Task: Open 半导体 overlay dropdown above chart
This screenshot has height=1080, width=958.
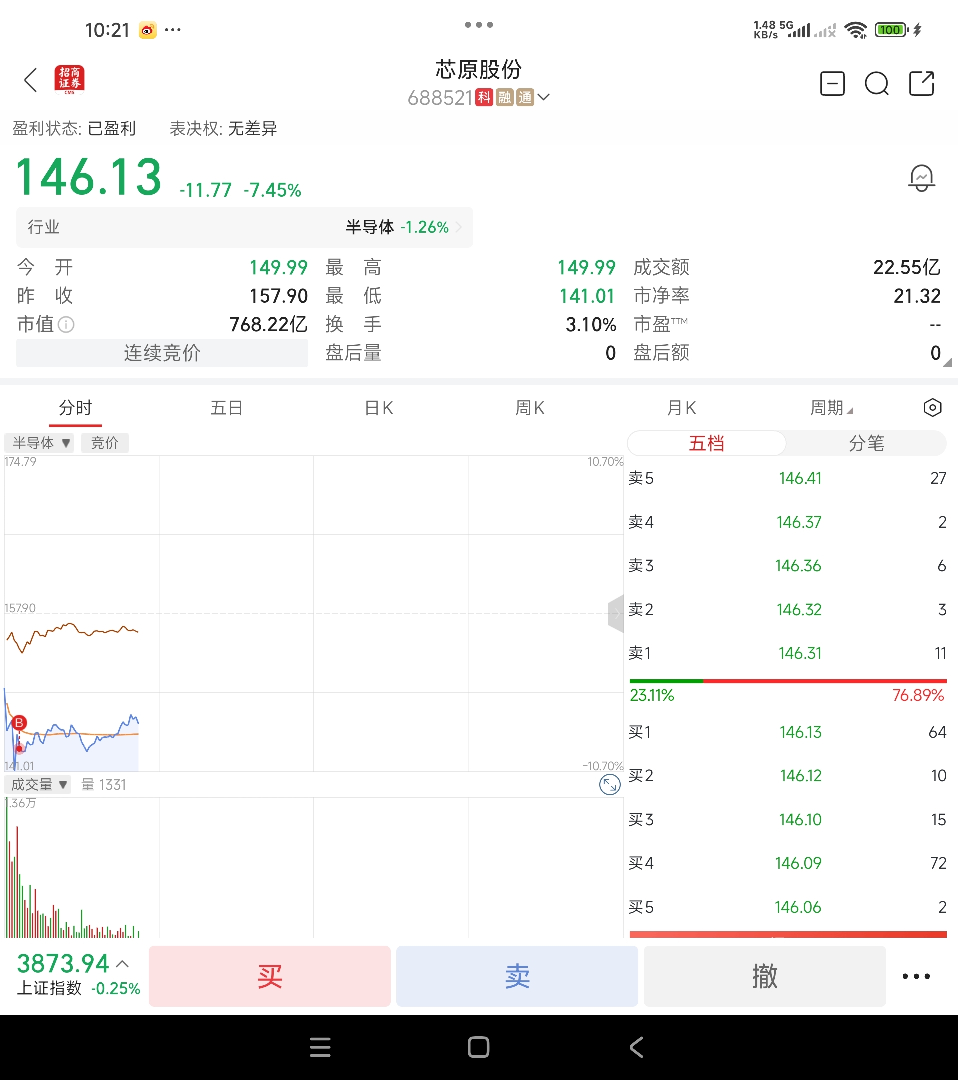Action: pyautogui.click(x=39, y=443)
